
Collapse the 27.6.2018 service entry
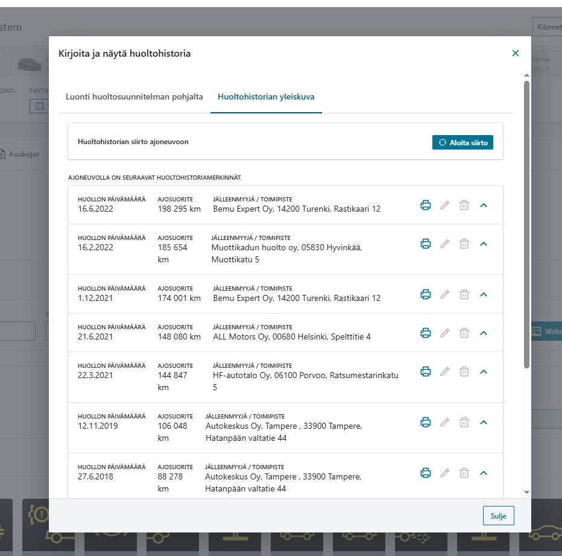484,472
